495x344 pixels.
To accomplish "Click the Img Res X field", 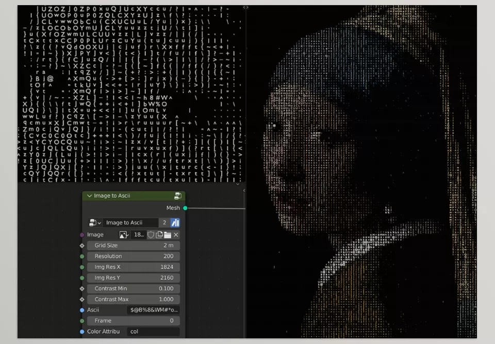I will [x=134, y=267].
